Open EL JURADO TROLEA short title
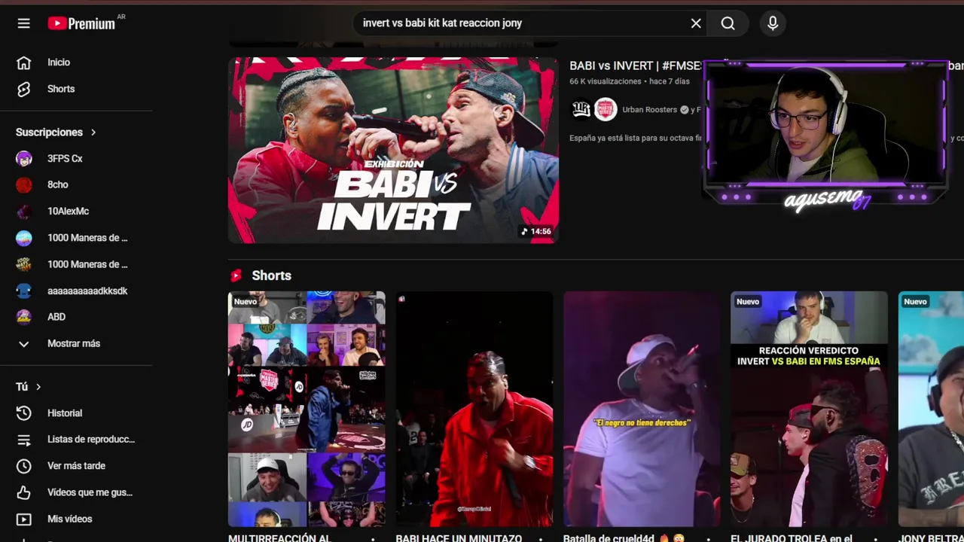The width and height of the screenshot is (964, 542). (792, 537)
